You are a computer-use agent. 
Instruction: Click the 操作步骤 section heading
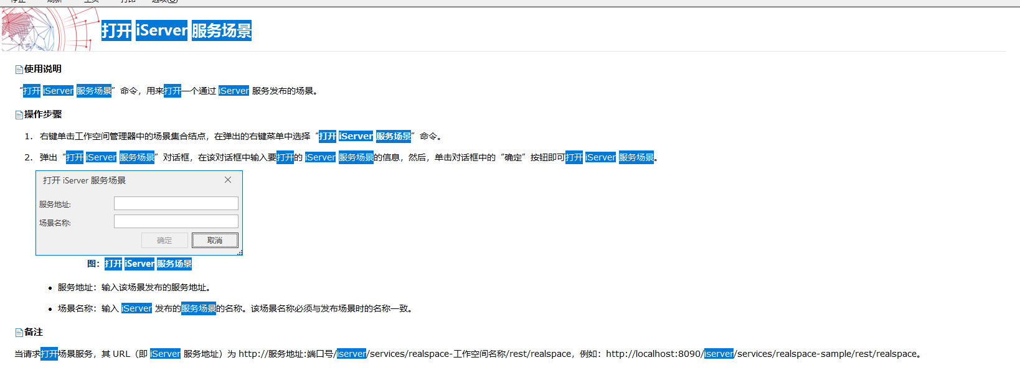(x=43, y=114)
